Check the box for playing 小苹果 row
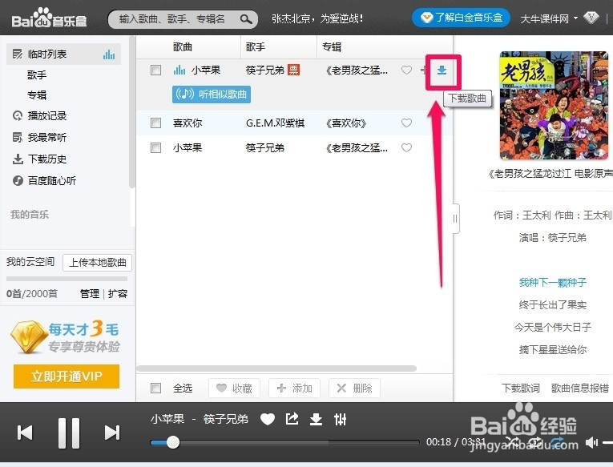Screen dimensions: 613x467 155,70
